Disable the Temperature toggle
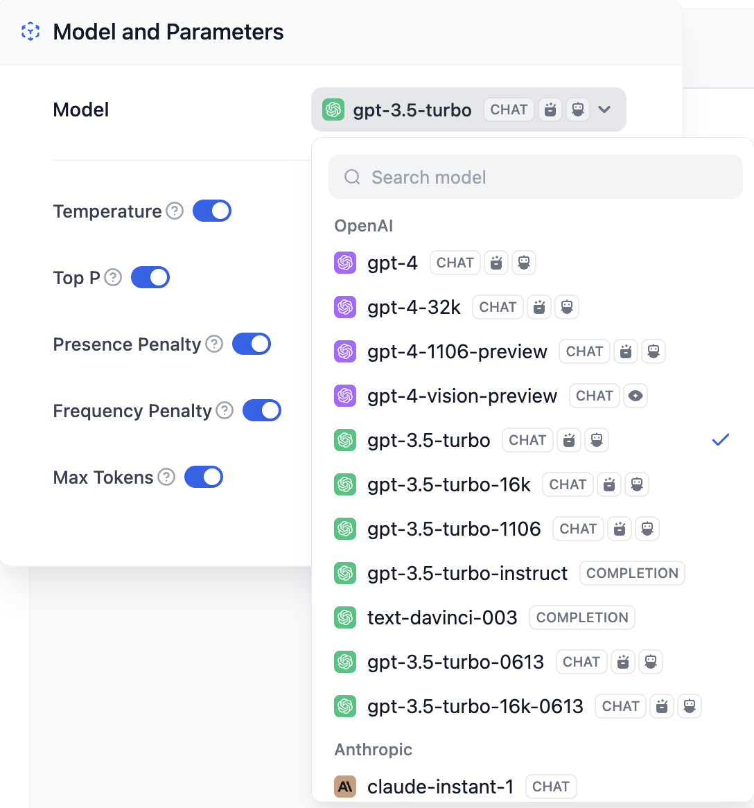 pos(212,211)
